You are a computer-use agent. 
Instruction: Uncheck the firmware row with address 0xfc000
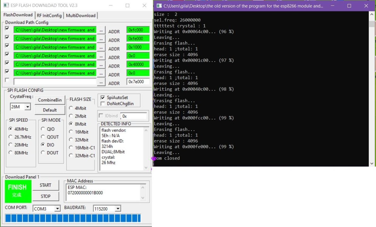coord(7,28)
